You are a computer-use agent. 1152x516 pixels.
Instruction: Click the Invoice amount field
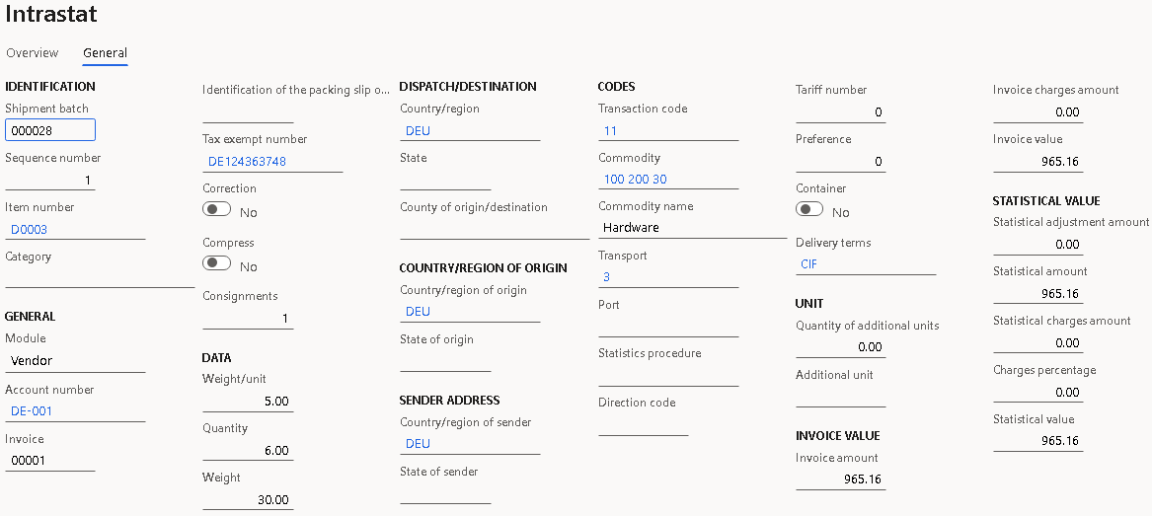[x=840, y=480]
